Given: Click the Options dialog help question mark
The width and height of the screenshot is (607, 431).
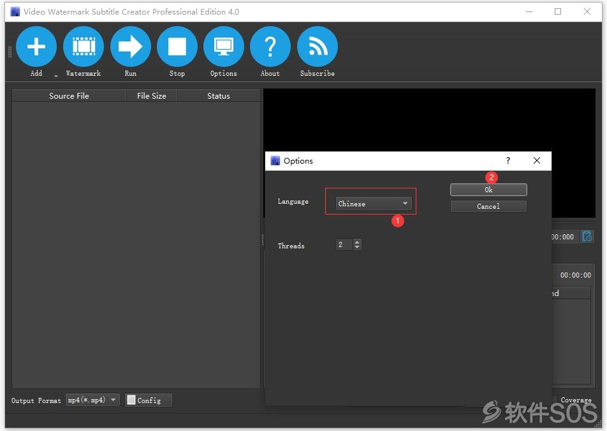Looking at the screenshot, I should [508, 161].
